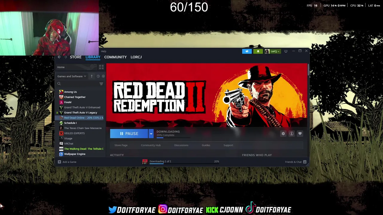383x215 pixels.
Task: Expand the LorCj account dropdown
Action: [272, 51]
